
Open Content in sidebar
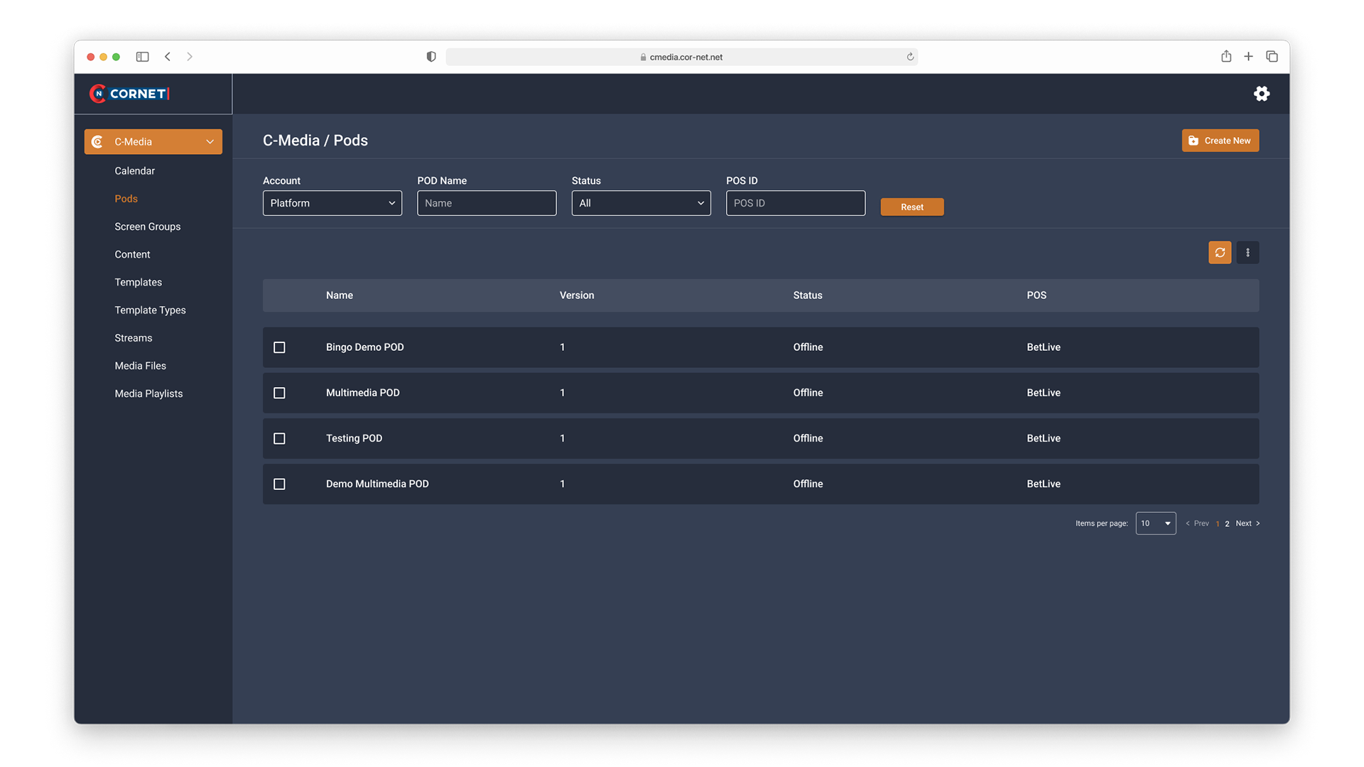pos(132,254)
